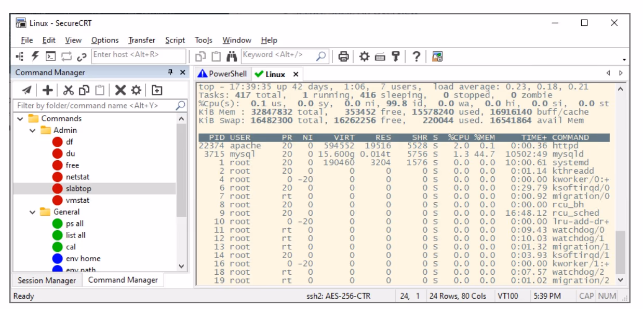
Task: Collapse the Admin folder
Action: pyautogui.click(x=33, y=131)
